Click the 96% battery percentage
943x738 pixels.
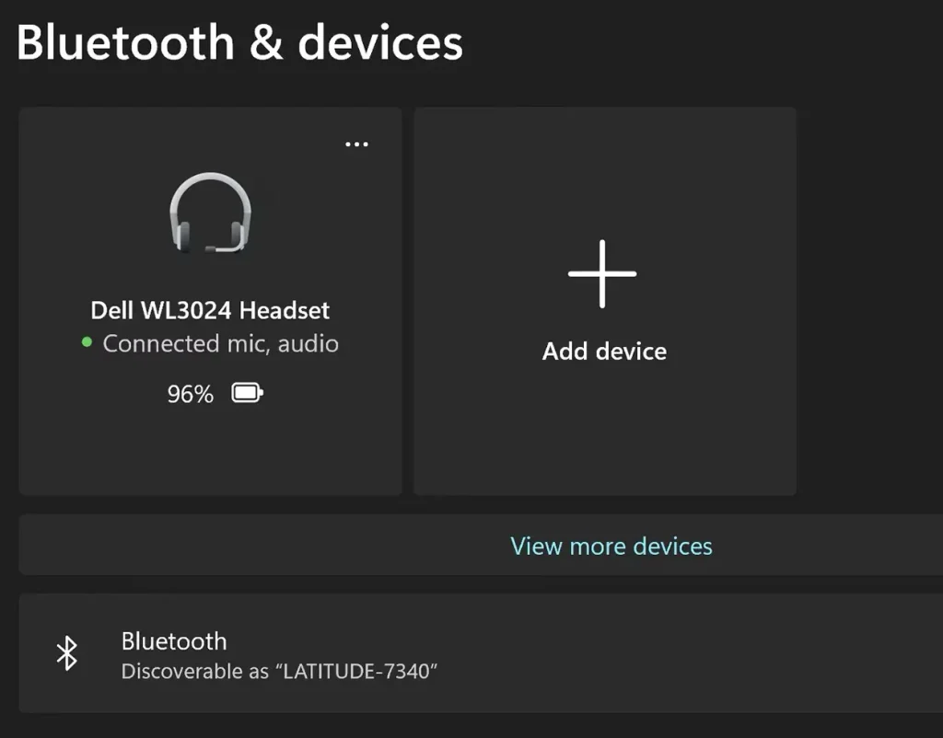click(190, 395)
